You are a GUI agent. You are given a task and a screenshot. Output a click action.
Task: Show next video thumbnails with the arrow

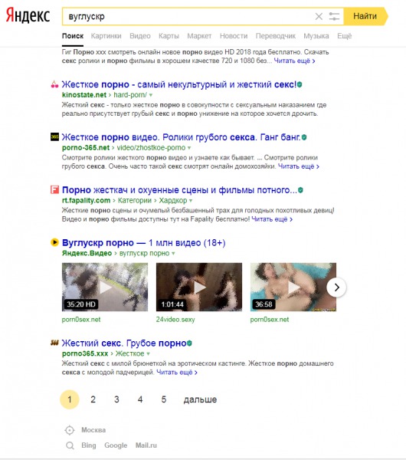click(336, 287)
